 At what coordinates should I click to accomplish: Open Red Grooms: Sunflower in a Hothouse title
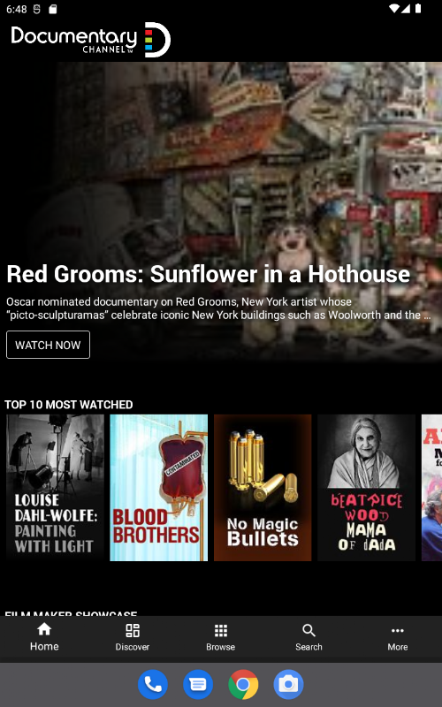tap(208, 274)
